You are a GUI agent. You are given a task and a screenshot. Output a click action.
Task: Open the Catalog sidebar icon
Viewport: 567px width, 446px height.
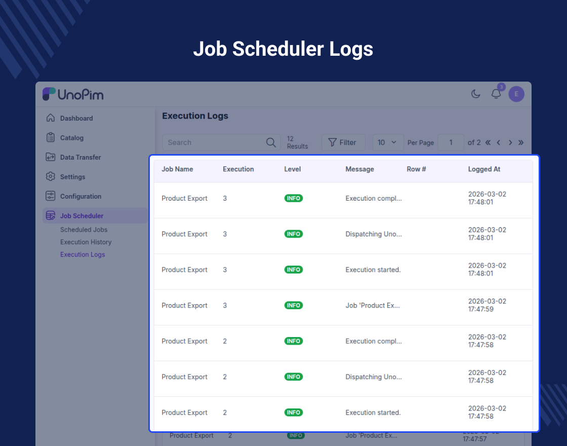click(x=50, y=138)
